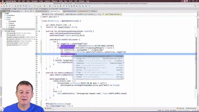
Task: Expand the java folder node
Action: pyautogui.click(x=5, y=17)
